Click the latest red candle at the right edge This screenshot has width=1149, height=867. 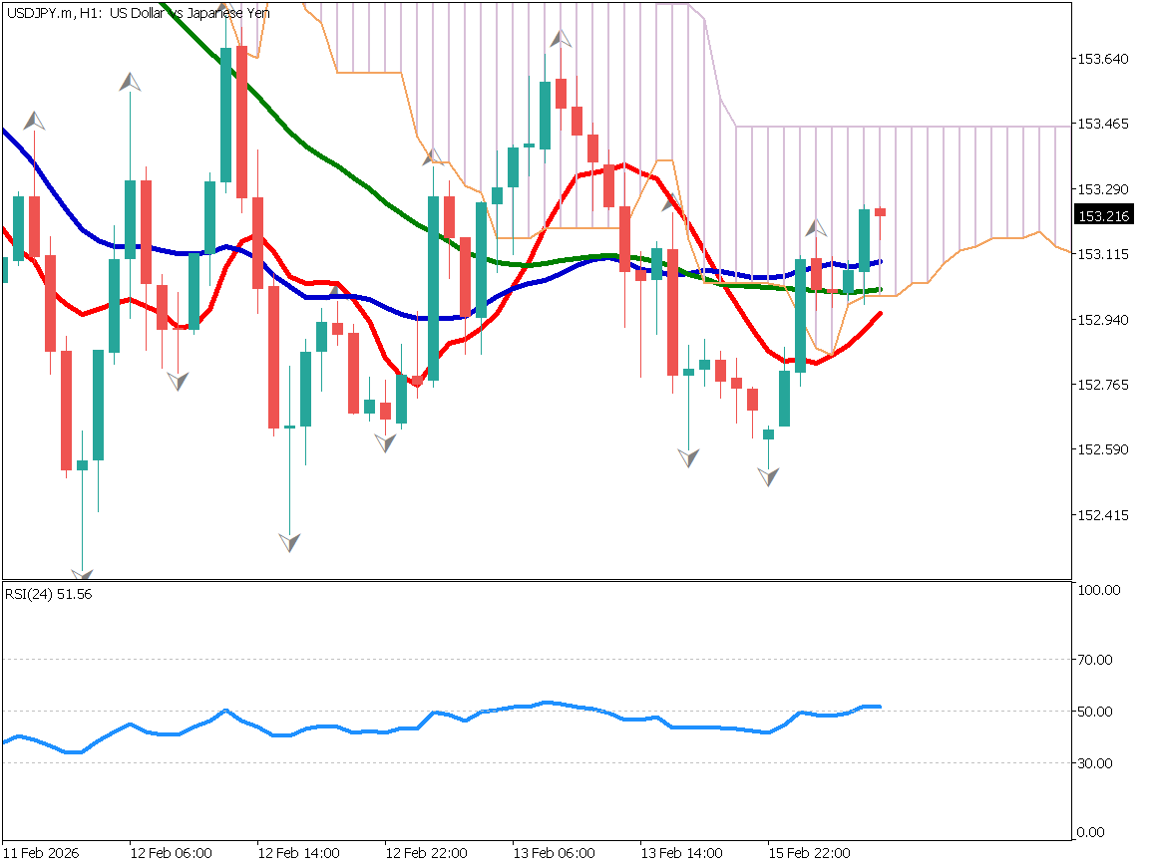tap(880, 212)
